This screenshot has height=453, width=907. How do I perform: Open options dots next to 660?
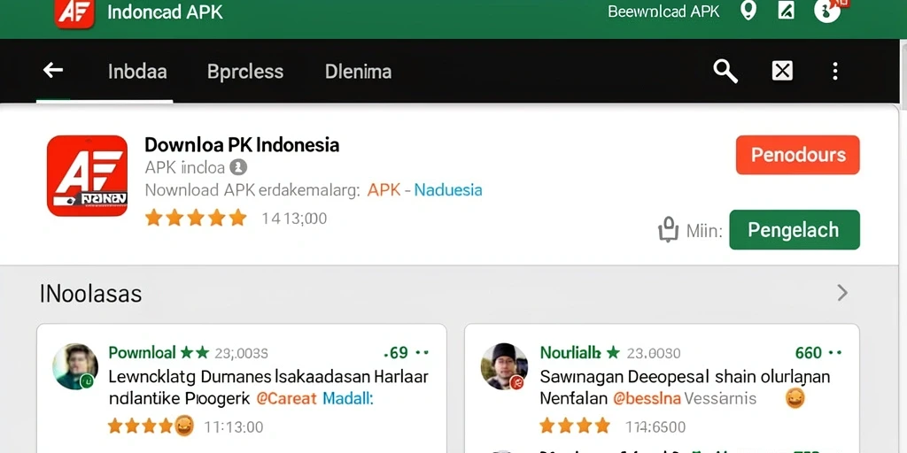tap(834, 352)
